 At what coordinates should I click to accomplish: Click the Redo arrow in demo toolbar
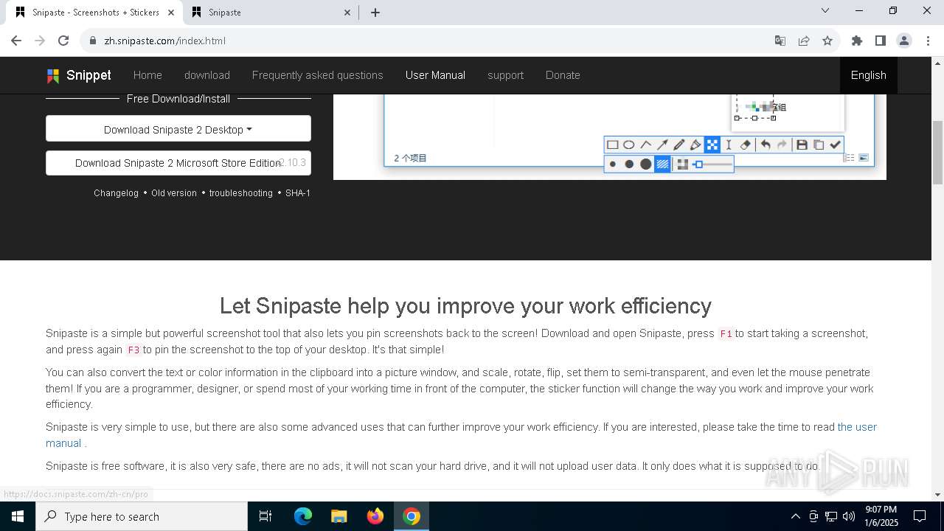[782, 145]
